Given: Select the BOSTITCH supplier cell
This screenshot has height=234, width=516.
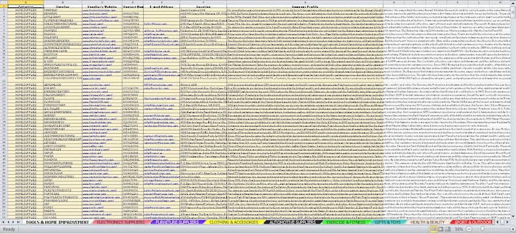Looking at the screenshot, I should pos(62,55).
